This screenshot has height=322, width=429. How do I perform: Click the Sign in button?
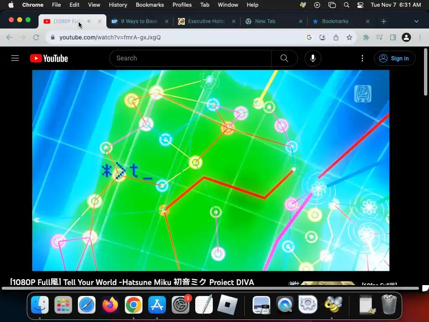[395, 58]
